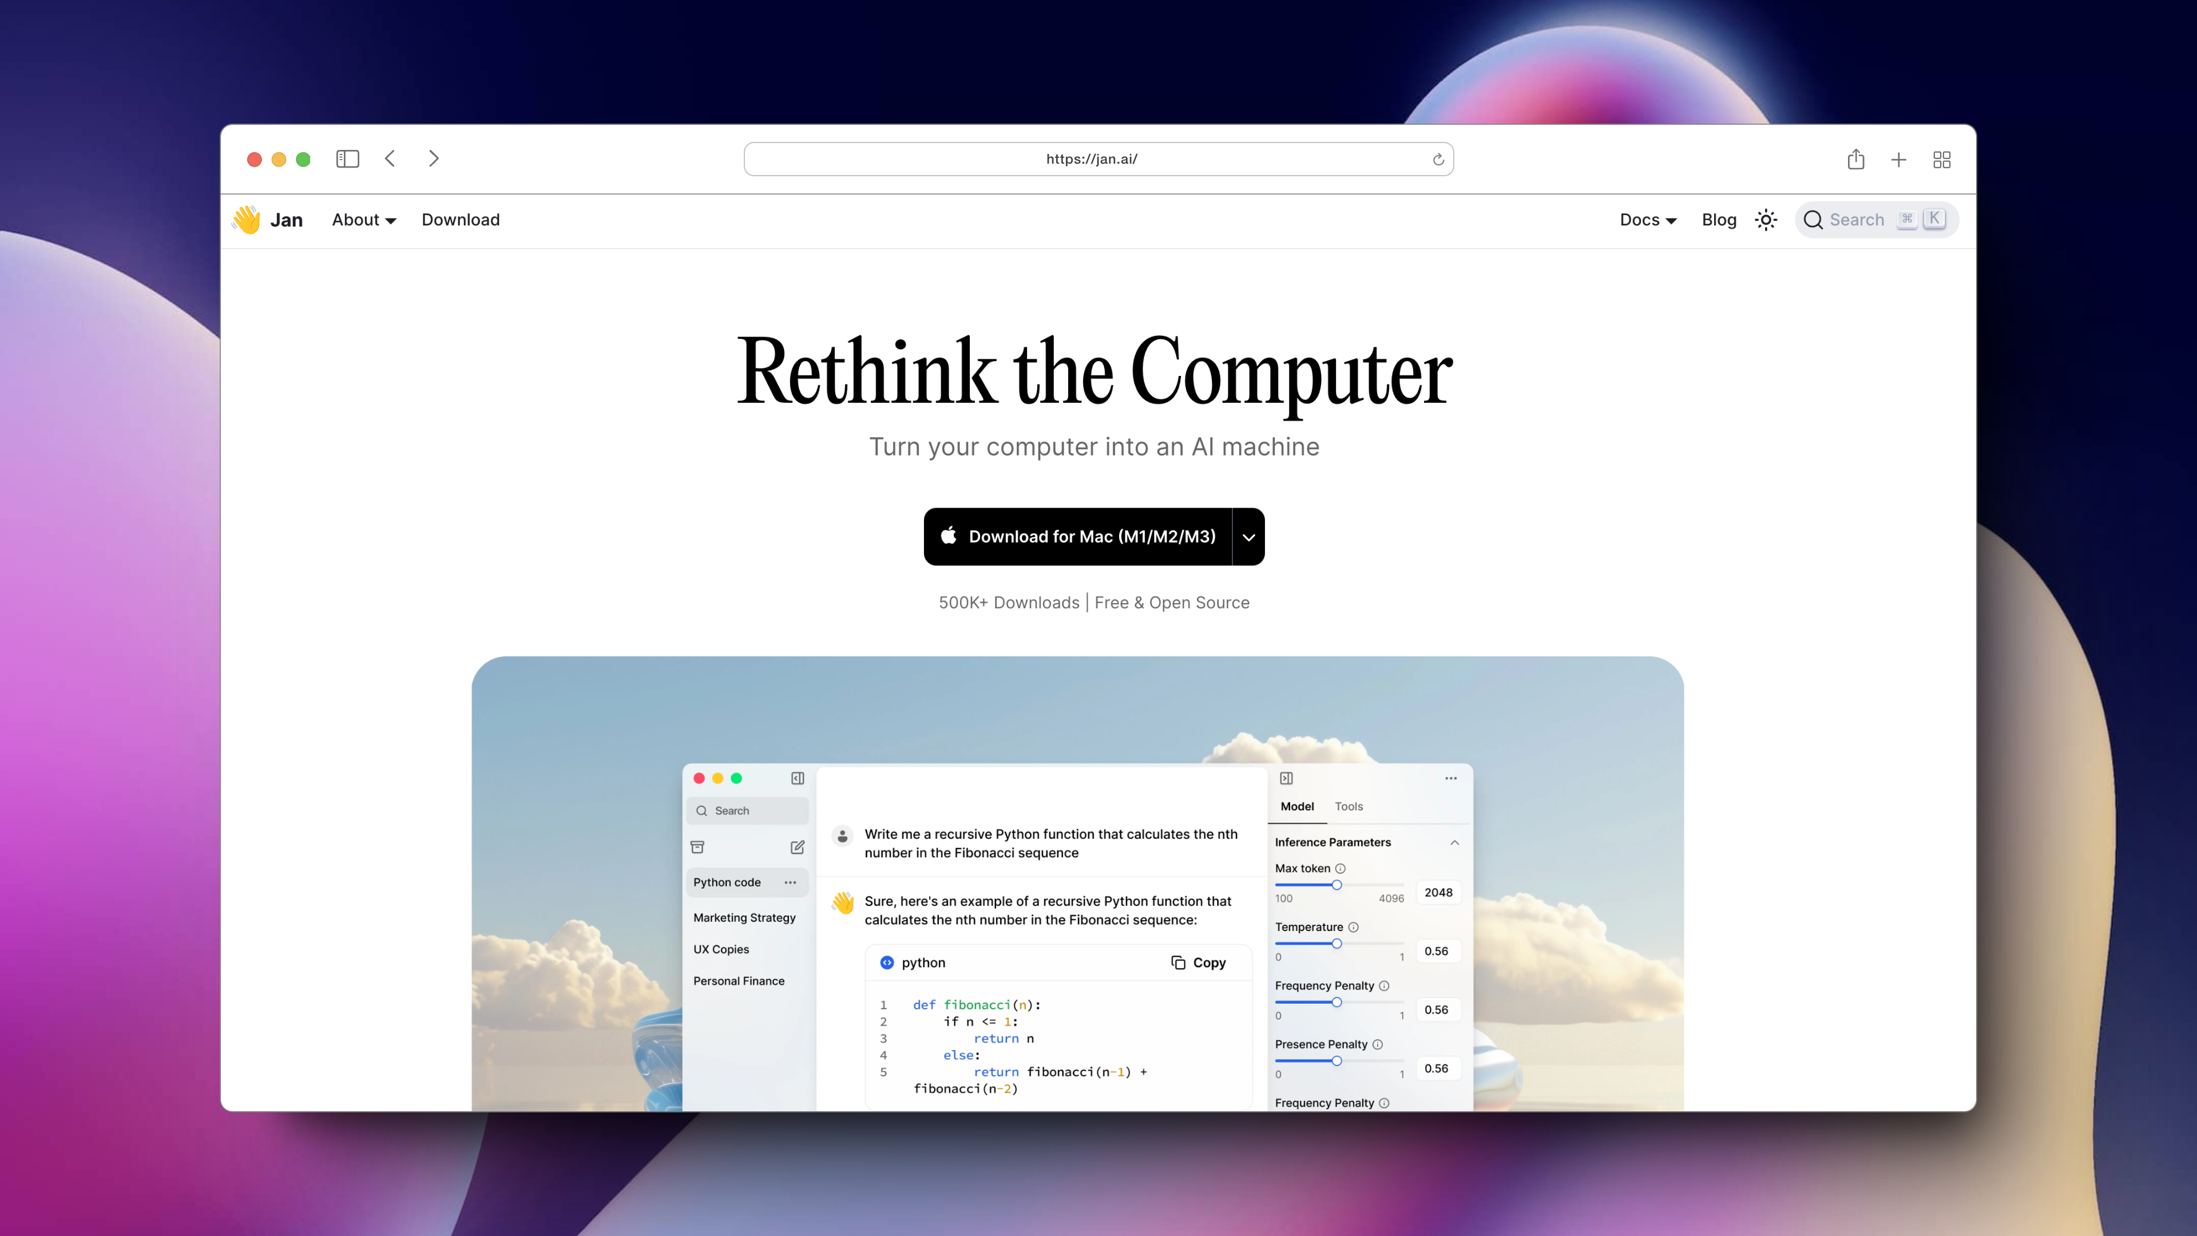Click the three-dots menu on Python code
The image size is (2197, 1236).
coord(792,881)
